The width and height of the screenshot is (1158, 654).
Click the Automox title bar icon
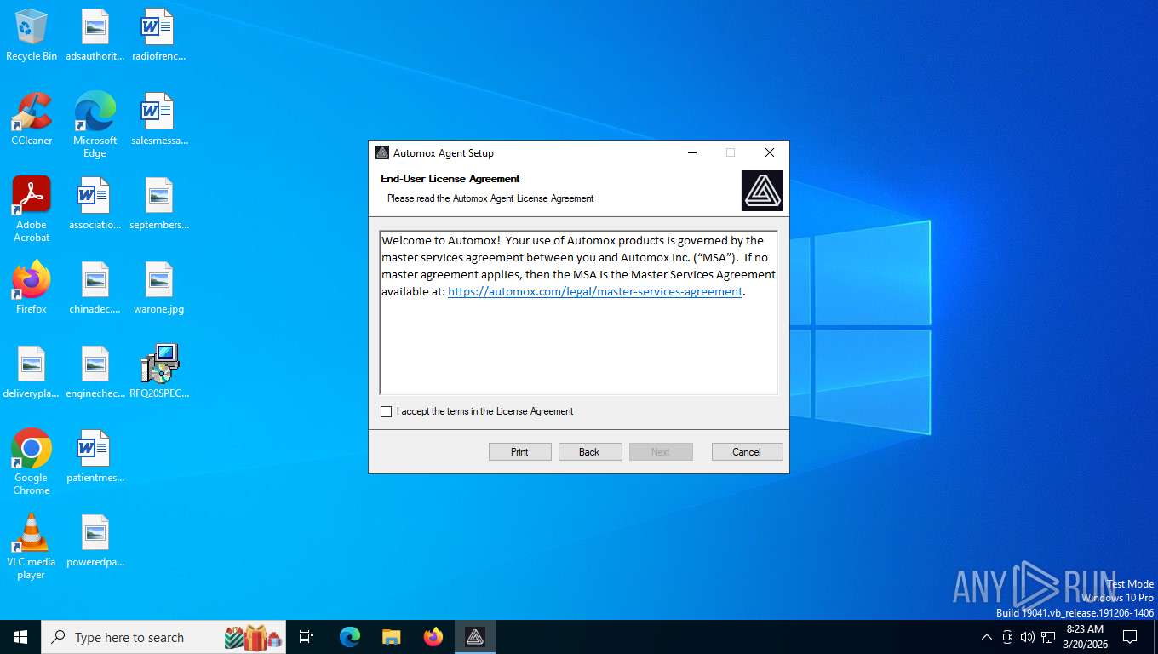[x=382, y=152]
